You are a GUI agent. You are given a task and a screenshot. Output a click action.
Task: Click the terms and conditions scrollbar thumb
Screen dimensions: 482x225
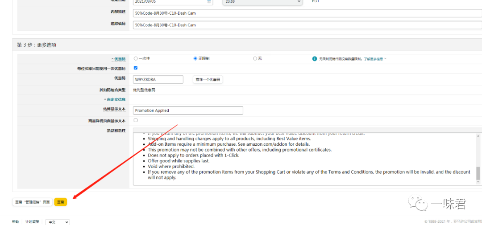(478, 173)
